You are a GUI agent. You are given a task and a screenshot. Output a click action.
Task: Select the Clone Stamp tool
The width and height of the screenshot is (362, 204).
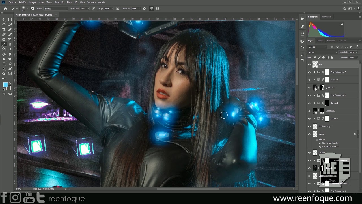tap(10, 44)
